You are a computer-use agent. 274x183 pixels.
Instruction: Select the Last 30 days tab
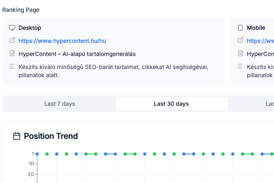click(x=171, y=104)
